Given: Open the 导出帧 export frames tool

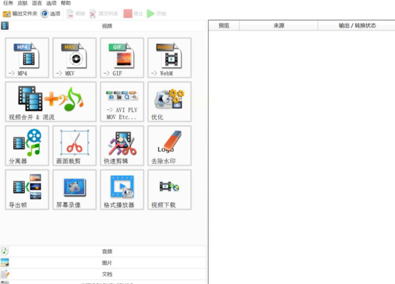Looking at the screenshot, I should point(27,190).
